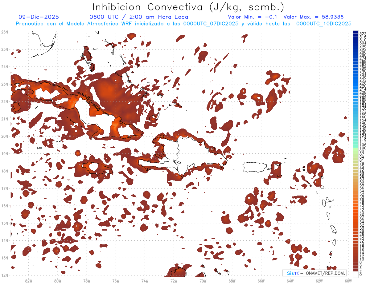The image size is (370, 285).
Task: Click the '70W' longitude label
Action: (203, 281)
